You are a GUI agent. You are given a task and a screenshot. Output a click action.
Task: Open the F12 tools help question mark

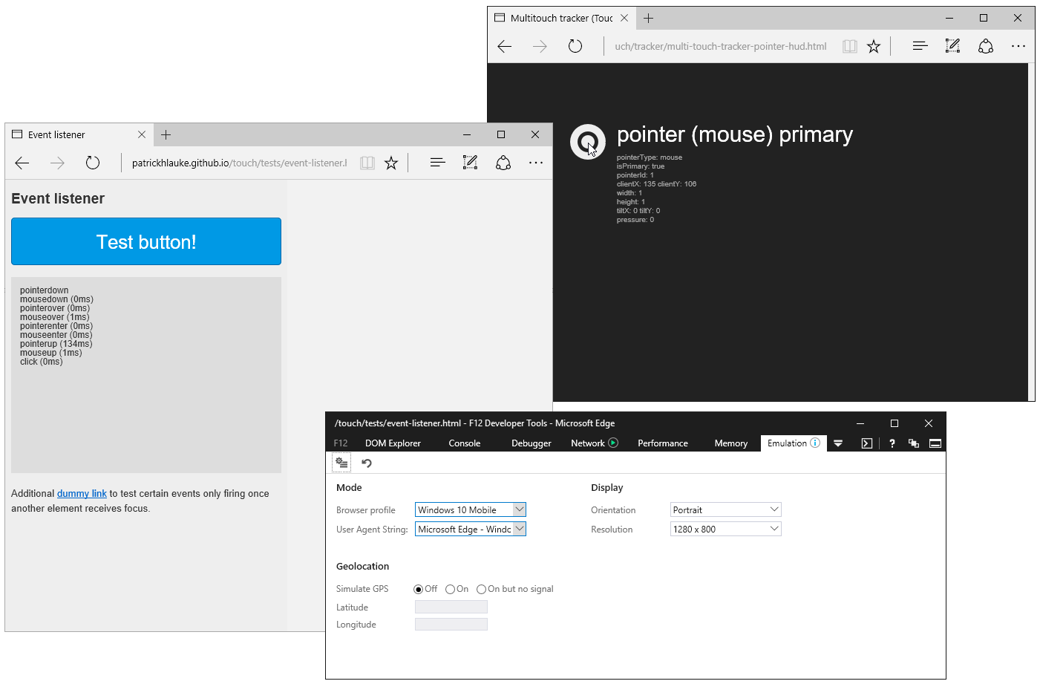tap(892, 443)
